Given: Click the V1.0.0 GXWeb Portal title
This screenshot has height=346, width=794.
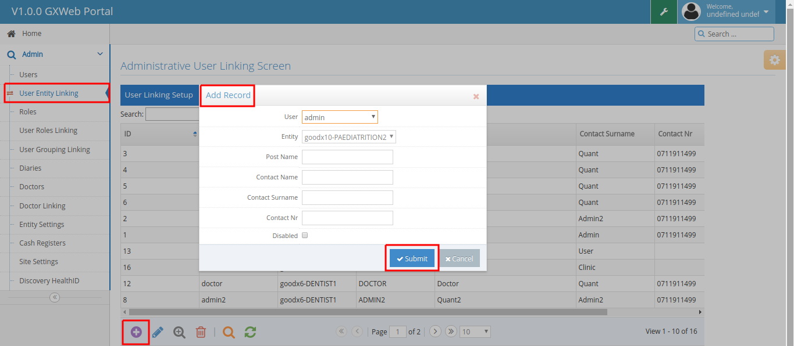Looking at the screenshot, I should (62, 11).
